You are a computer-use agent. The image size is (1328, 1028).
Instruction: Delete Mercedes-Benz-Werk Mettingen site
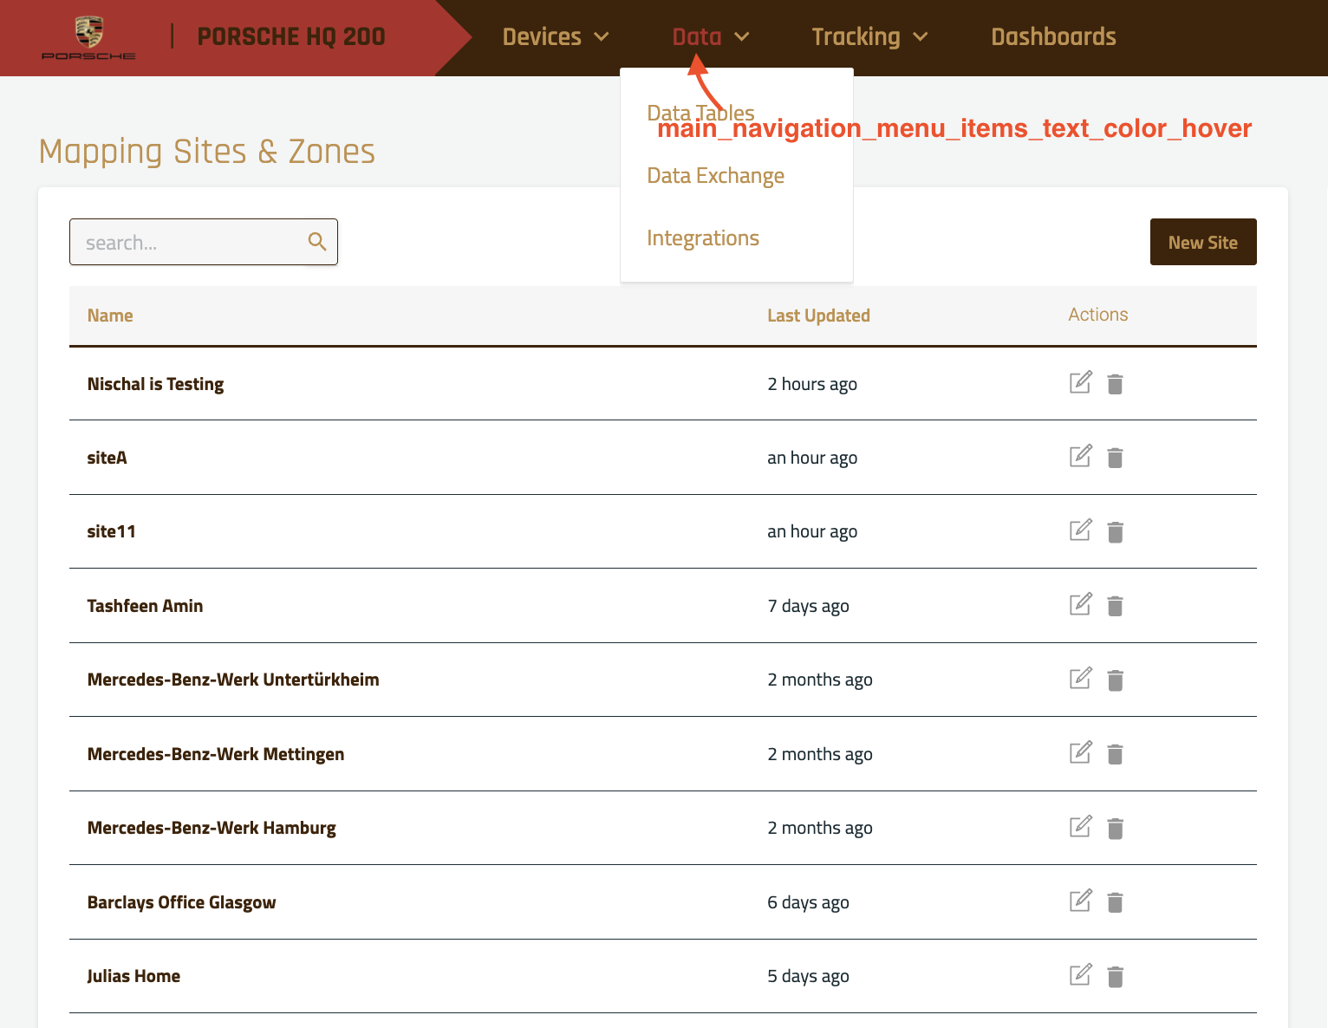[1115, 754]
